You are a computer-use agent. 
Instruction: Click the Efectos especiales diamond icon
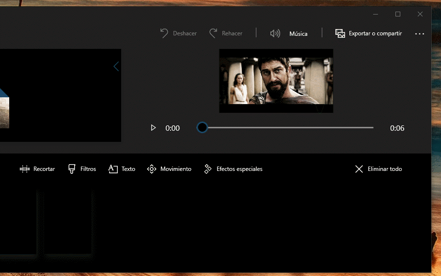207,169
